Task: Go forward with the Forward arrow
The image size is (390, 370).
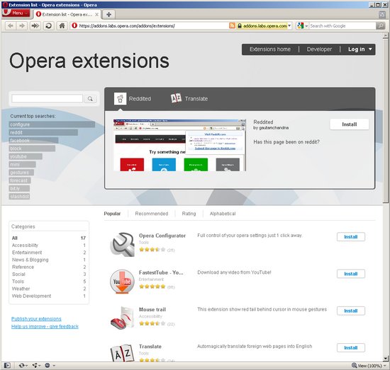Action: (22, 25)
